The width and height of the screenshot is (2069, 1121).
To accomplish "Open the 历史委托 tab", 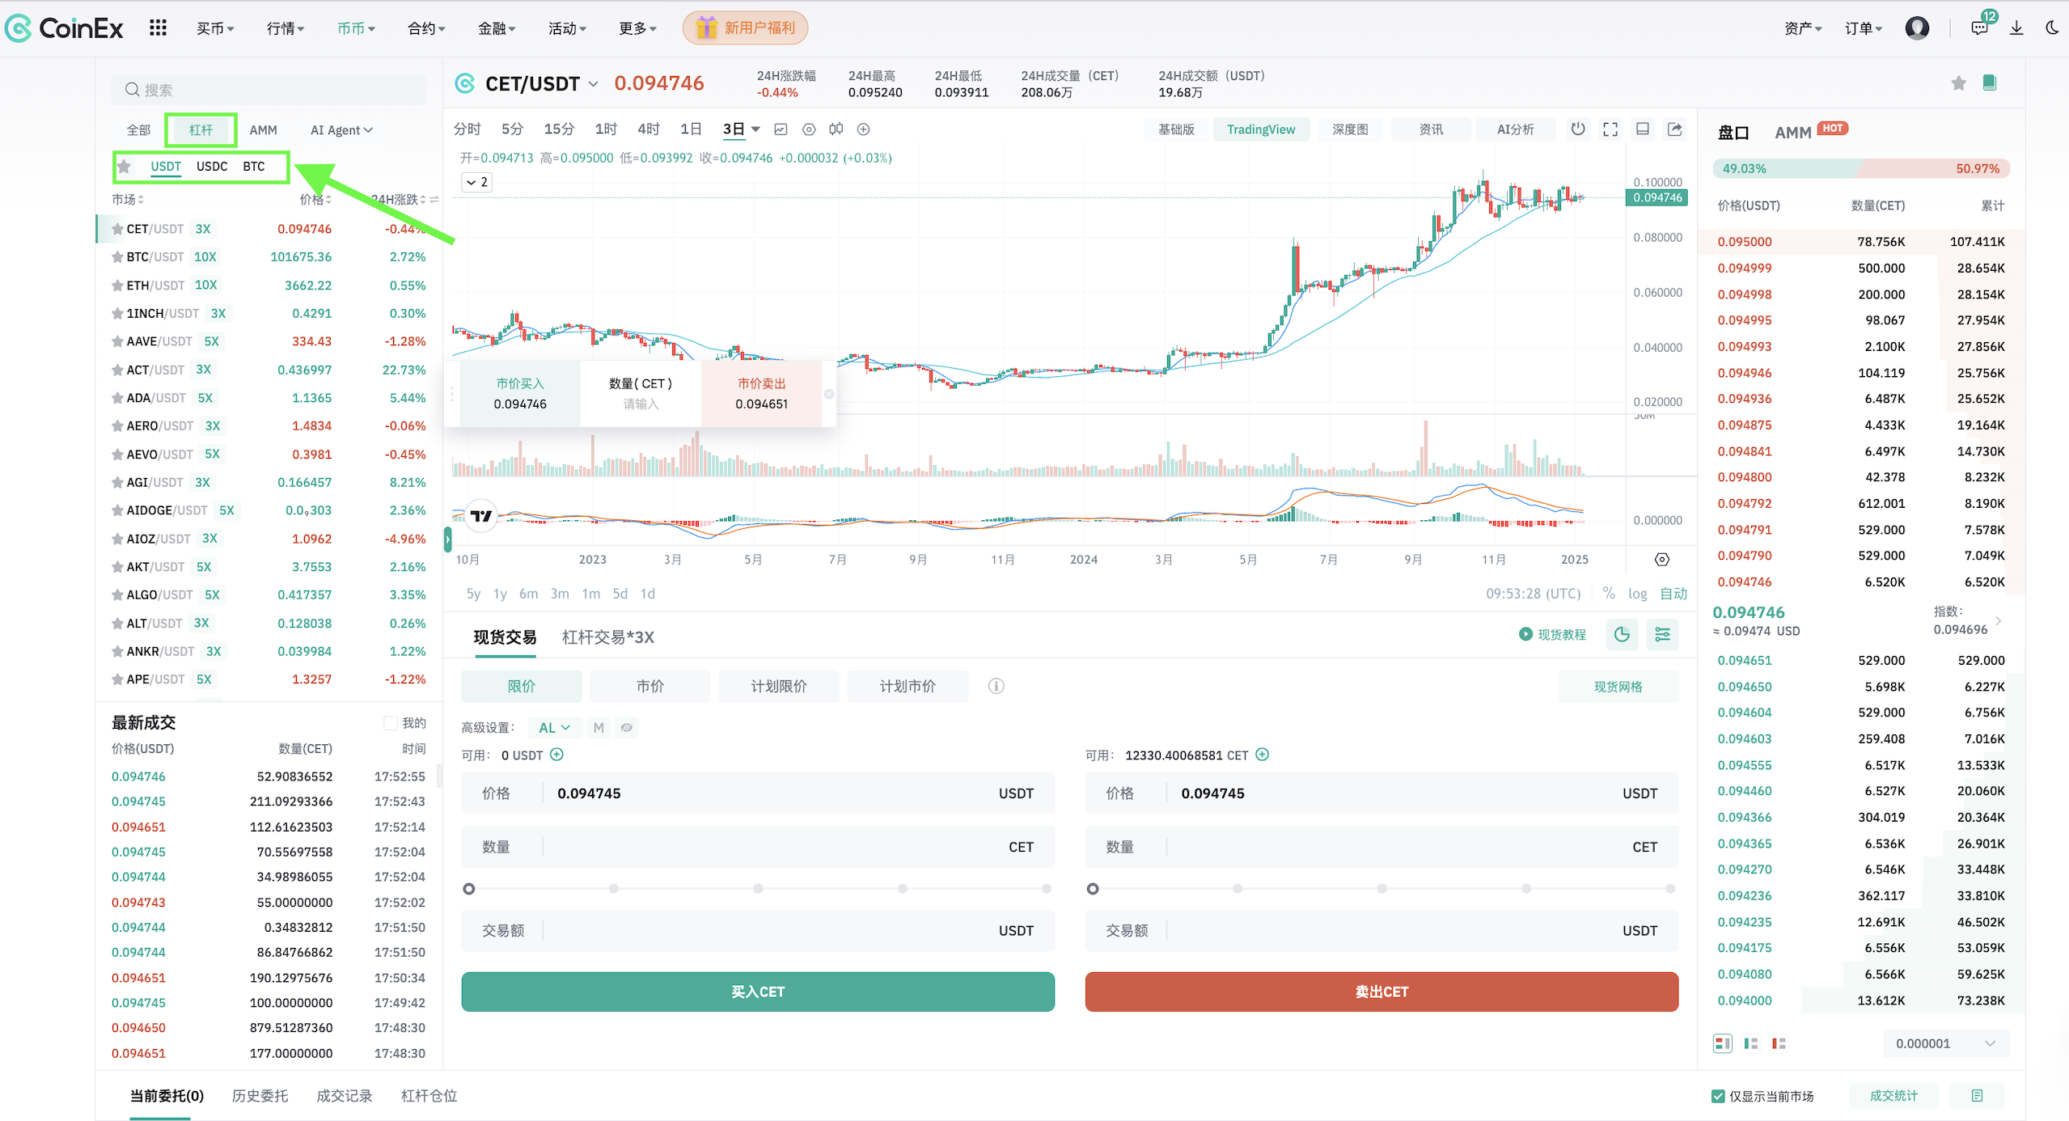I will 260,1096.
